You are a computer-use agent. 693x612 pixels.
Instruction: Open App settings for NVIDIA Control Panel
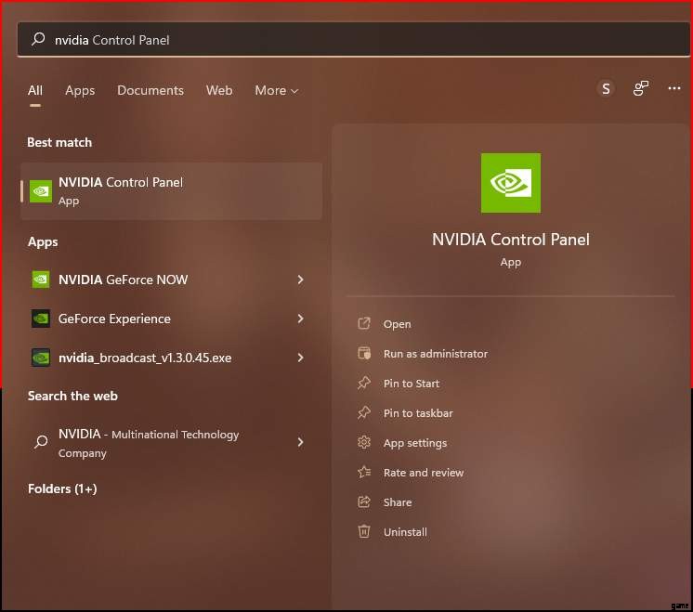click(x=415, y=443)
